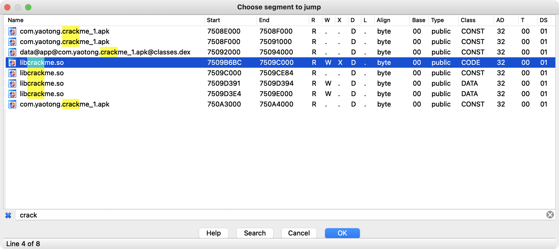Viewport: 559px width, 249px height.
Task: Sort by the Class column header
Action: (x=468, y=20)
